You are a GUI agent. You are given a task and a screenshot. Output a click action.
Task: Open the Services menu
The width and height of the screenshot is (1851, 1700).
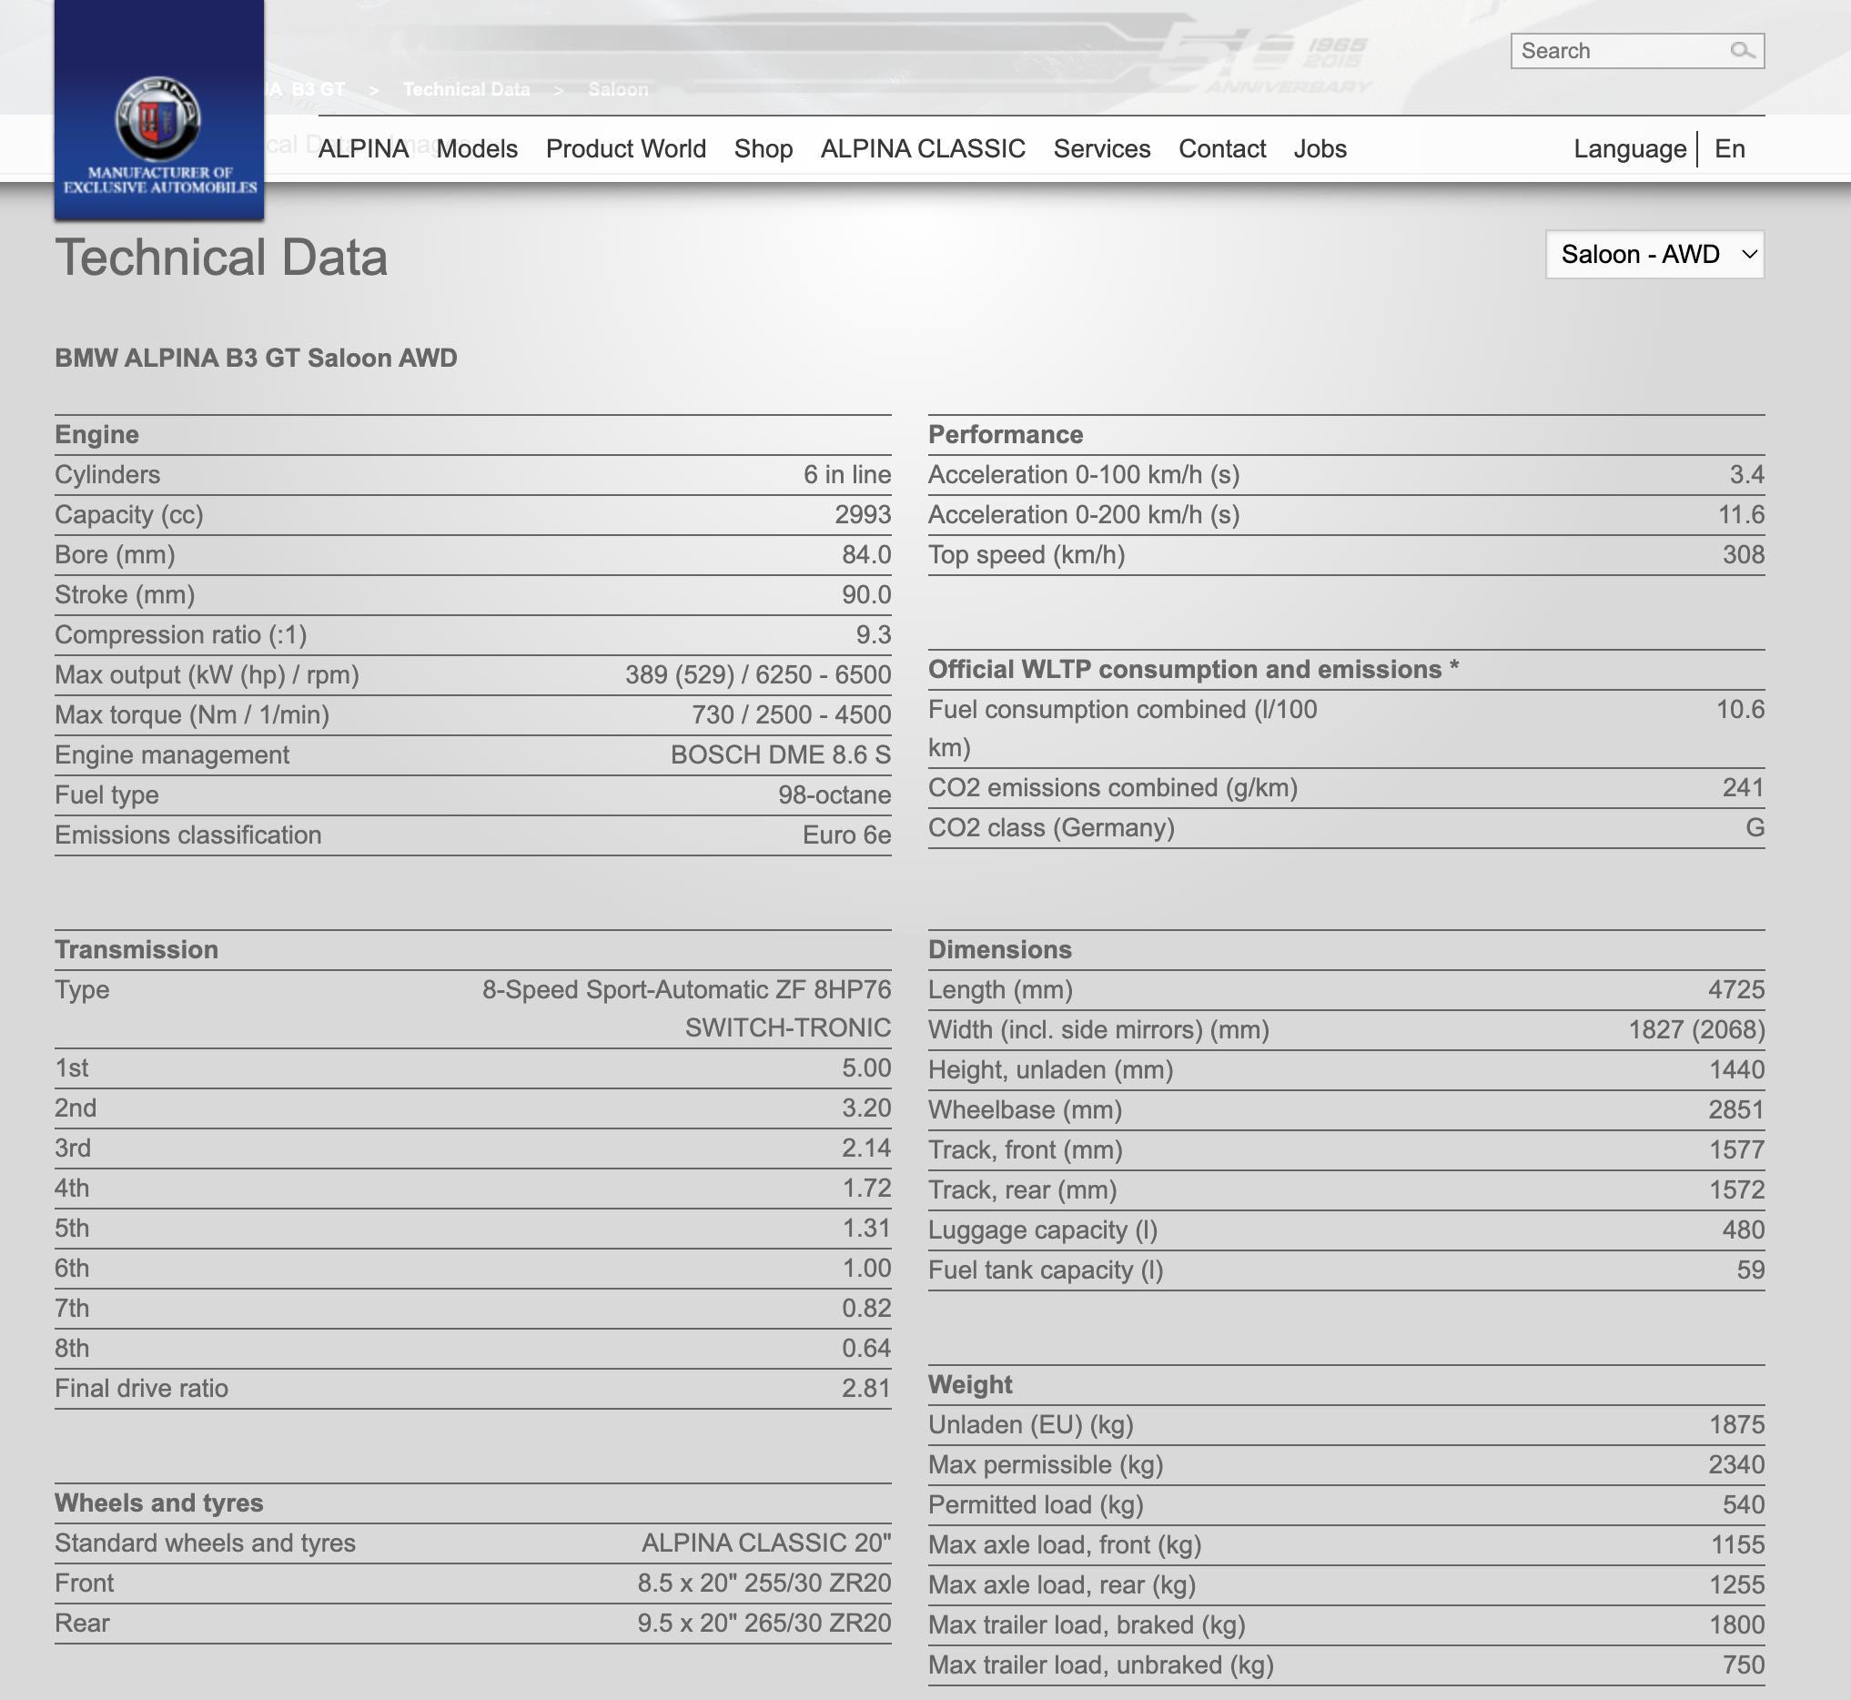point(1101,149)
